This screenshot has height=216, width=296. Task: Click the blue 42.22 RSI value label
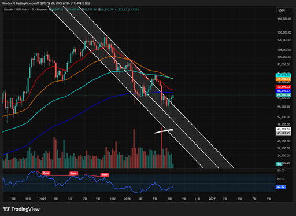click(280, 187)
